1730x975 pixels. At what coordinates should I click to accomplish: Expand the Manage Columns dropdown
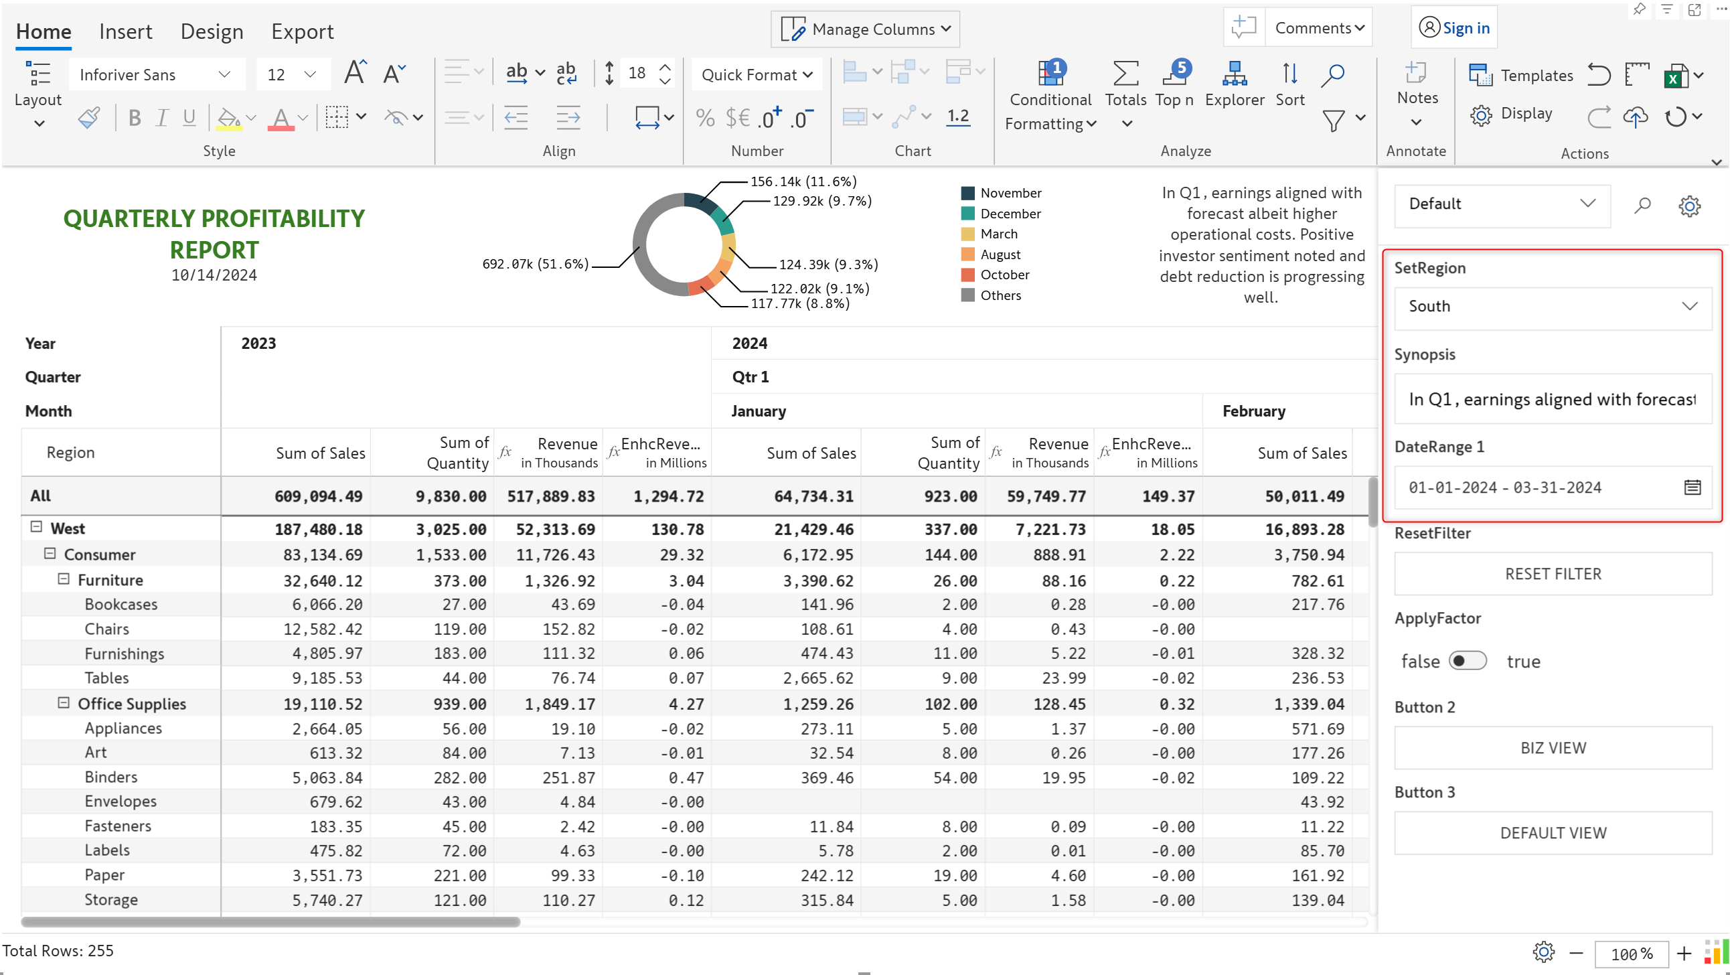coord(866,29)
